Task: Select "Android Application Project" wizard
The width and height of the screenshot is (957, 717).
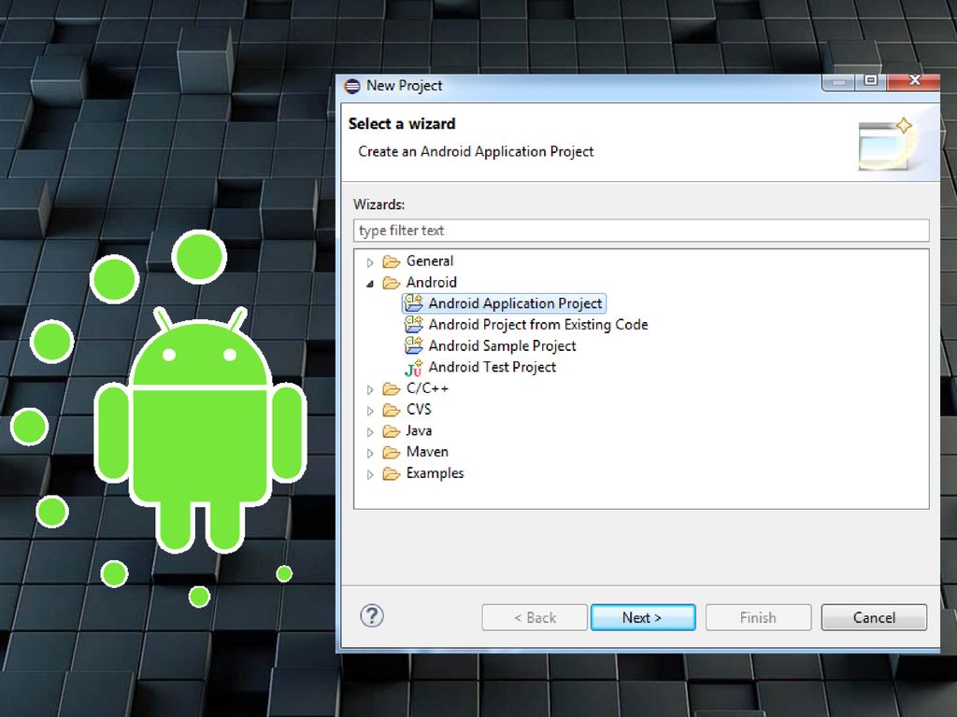Action: pyautogui.click(x=515, y=303)
